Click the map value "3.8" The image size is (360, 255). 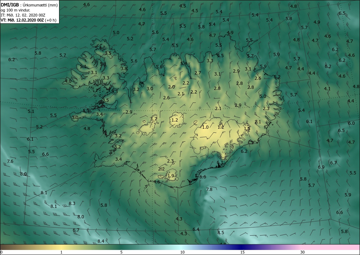(124, 69)
